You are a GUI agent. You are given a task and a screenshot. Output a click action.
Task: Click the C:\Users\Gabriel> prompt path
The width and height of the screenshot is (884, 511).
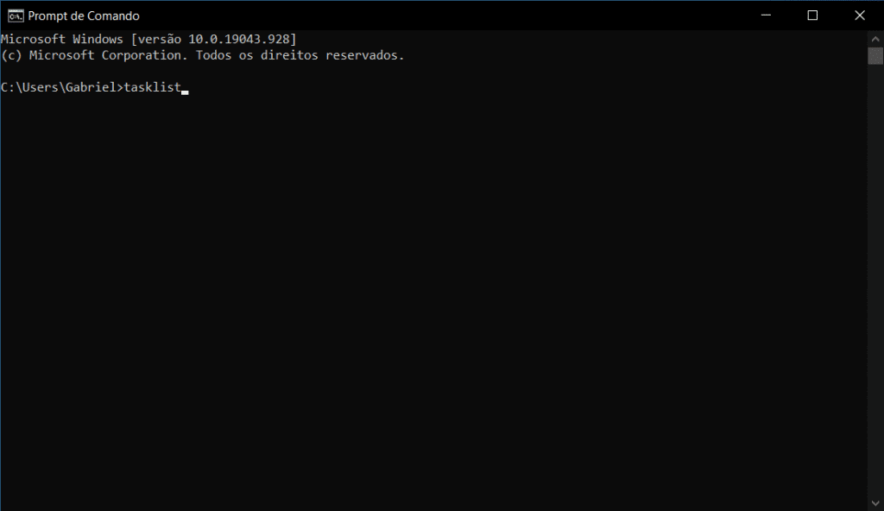tap(62, 87)
